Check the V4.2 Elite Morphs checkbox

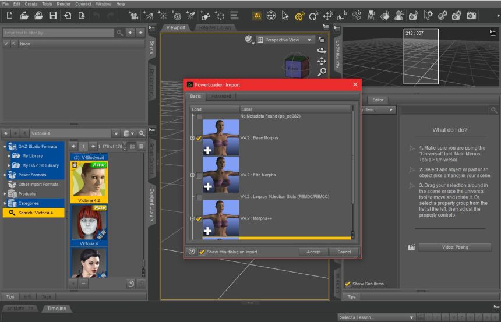199,175
